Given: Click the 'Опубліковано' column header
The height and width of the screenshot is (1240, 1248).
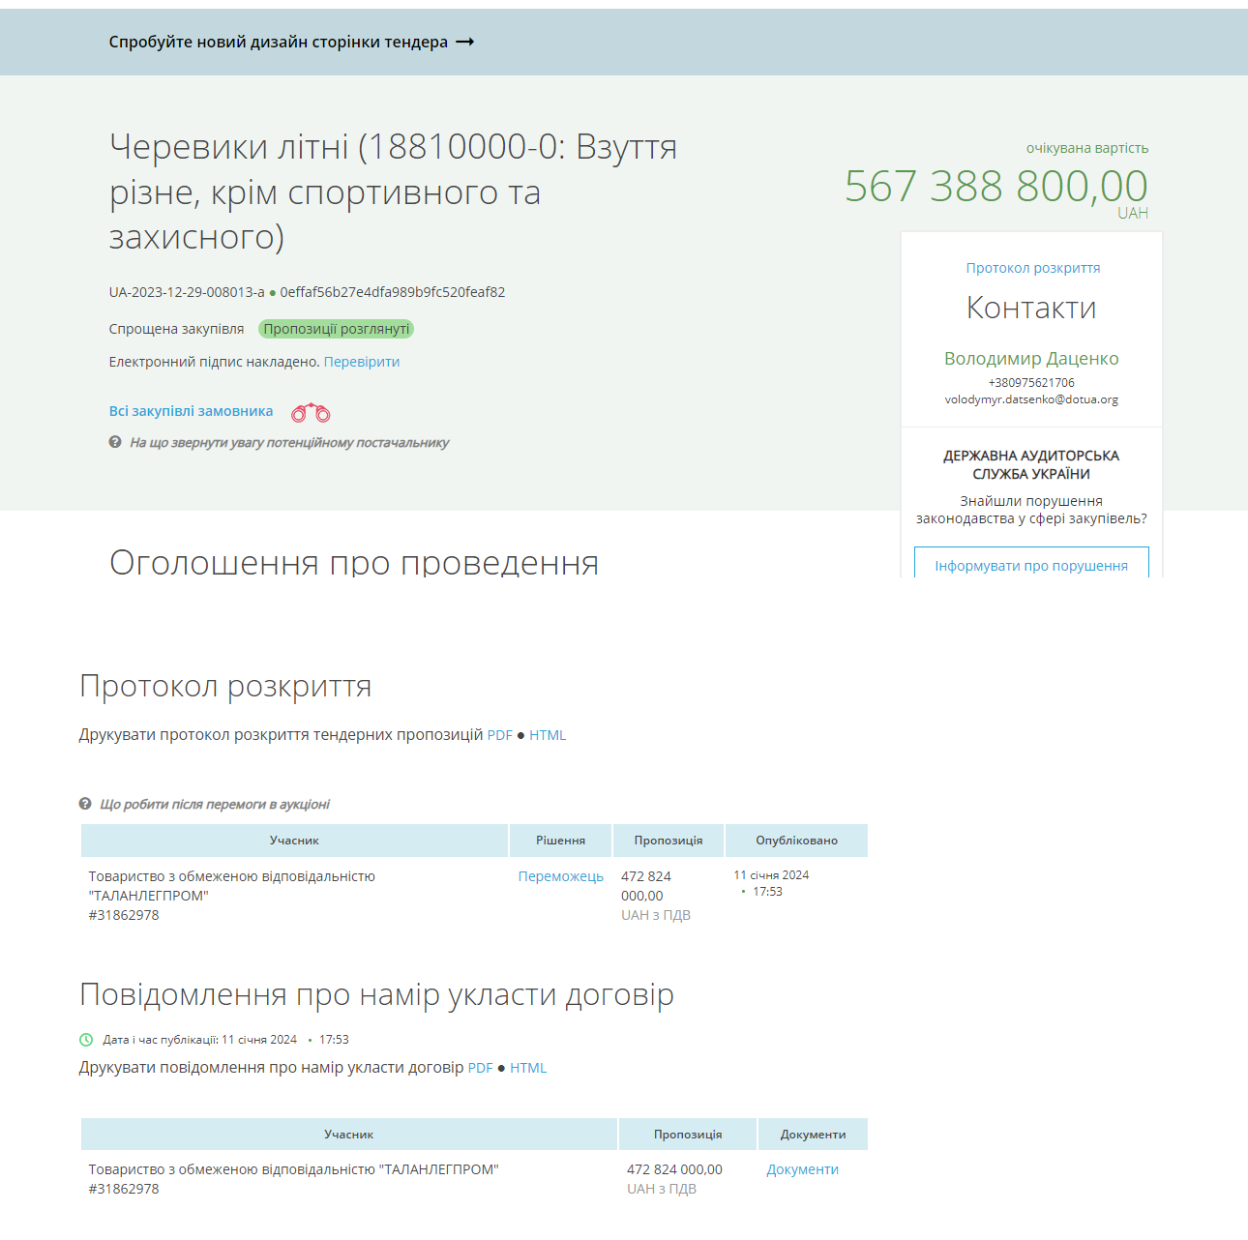Looking at the screenshot, I should 796,841.
